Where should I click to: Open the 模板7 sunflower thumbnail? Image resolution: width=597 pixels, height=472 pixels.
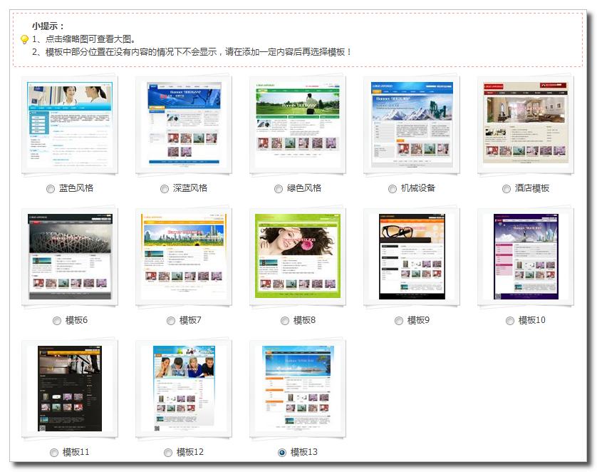(184, 257)
